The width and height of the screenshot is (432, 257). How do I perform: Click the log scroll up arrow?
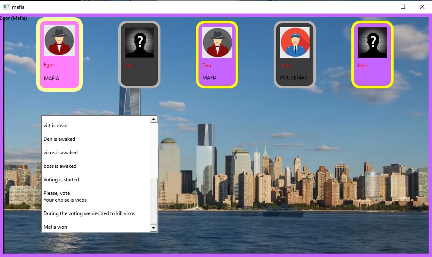153,119
